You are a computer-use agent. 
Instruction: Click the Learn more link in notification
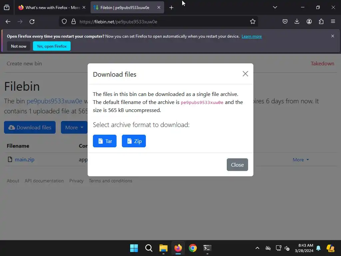point(252,36)
